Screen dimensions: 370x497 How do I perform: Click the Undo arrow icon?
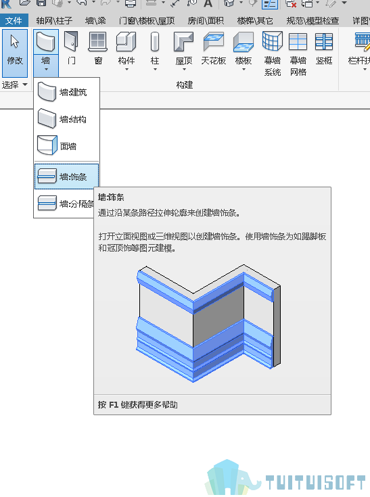pyautogui.click(x=82, y=3)
